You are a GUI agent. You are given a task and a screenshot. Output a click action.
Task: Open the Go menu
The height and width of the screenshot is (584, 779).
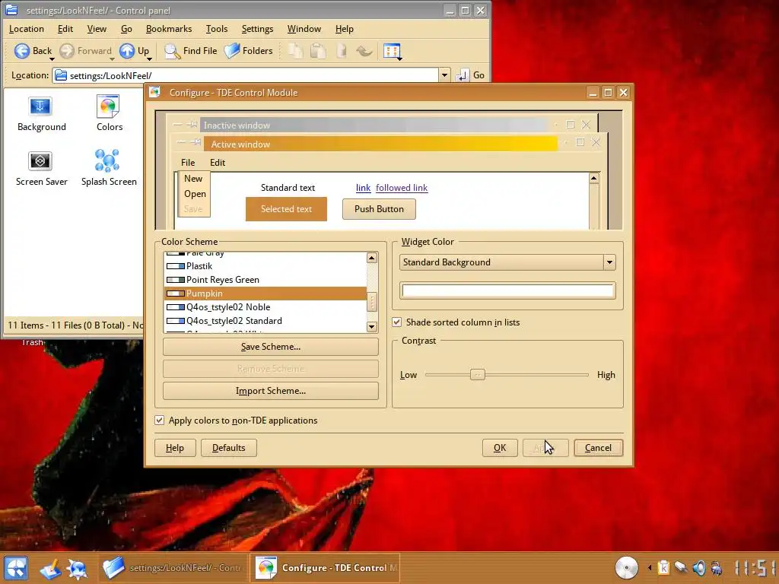pyautogui.click(x=126, y=29)
